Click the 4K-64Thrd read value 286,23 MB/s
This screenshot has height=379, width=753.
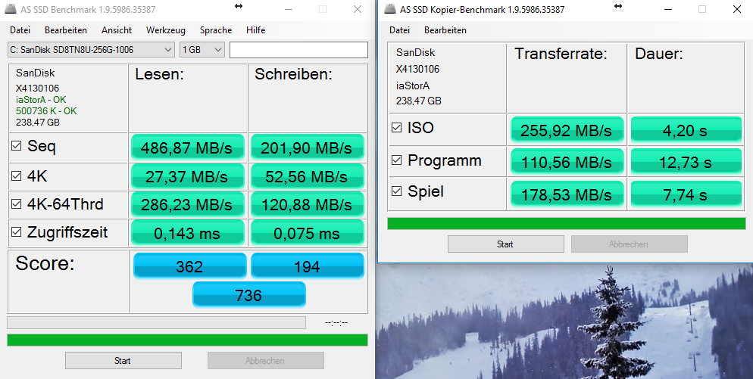(187, 204)
